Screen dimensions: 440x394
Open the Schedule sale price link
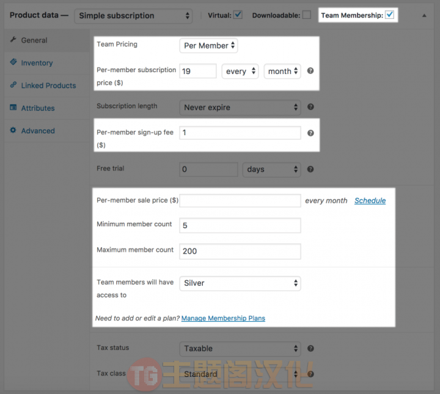pos(370,201)
